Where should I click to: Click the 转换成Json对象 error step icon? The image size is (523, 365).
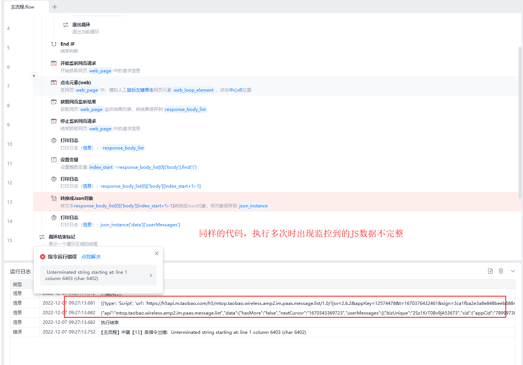pos(54,198)
